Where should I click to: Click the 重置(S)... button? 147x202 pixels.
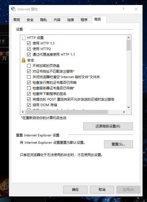click(x=118, y=144)
